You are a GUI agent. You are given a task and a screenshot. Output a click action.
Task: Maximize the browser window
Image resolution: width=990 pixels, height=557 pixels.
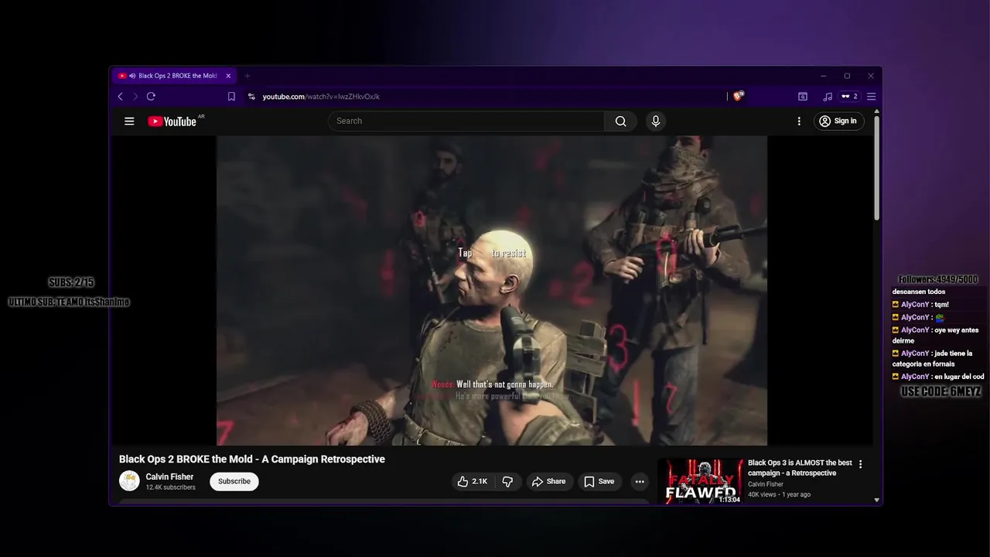point(847,76)
